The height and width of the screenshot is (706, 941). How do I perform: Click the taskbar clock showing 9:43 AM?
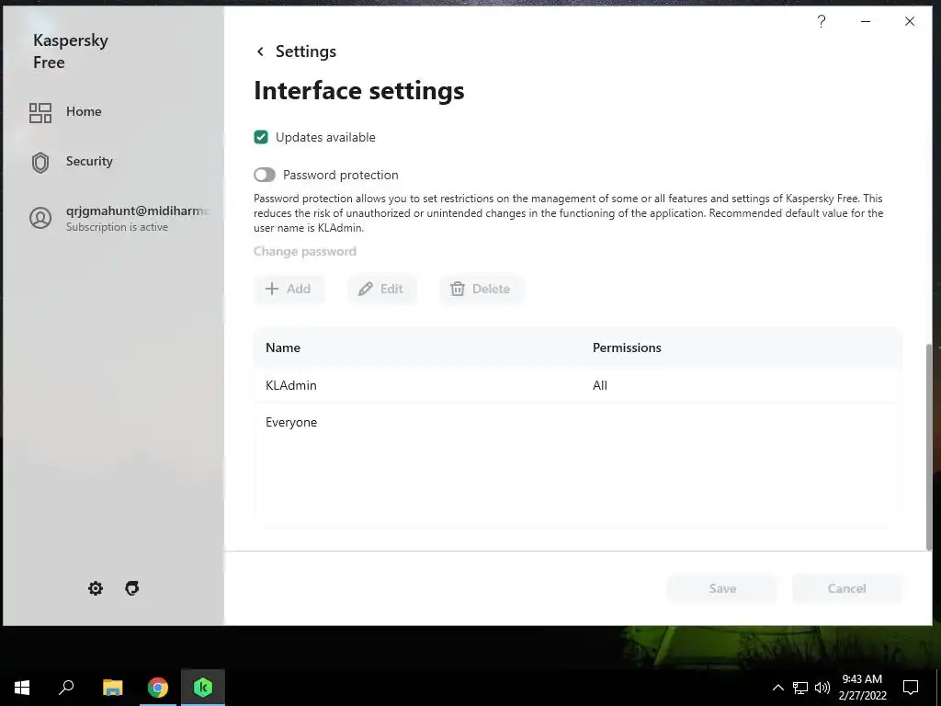[862, 688]
